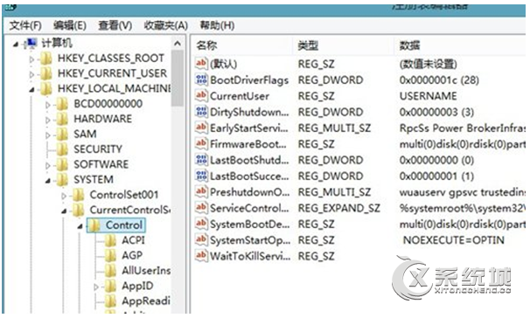
Task: Click the USERNAME data cell
Action: point(428,96)
